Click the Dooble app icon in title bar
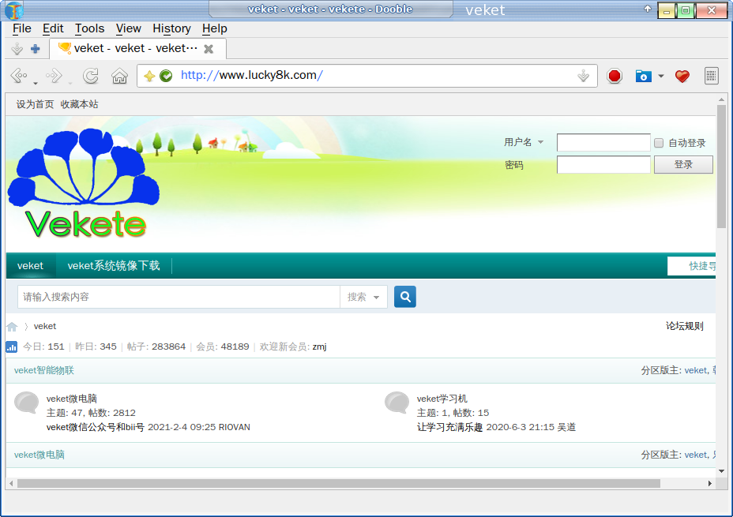The width and height of the screenshot is (733, 517). click(x=14, y=10)
